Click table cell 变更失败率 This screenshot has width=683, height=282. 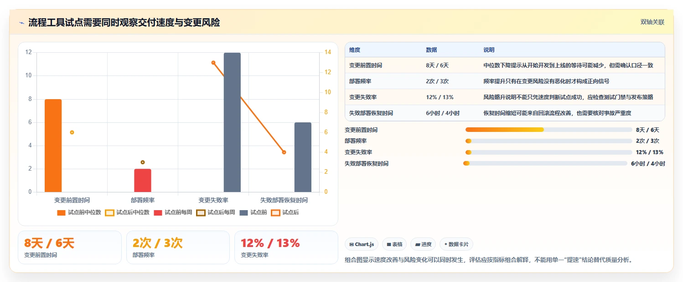(x=363, y=97)
